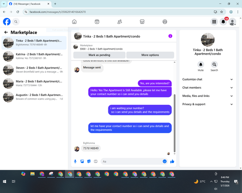
Task: Click the 'Yes, are you interested?' message
Action: point(155,83)
